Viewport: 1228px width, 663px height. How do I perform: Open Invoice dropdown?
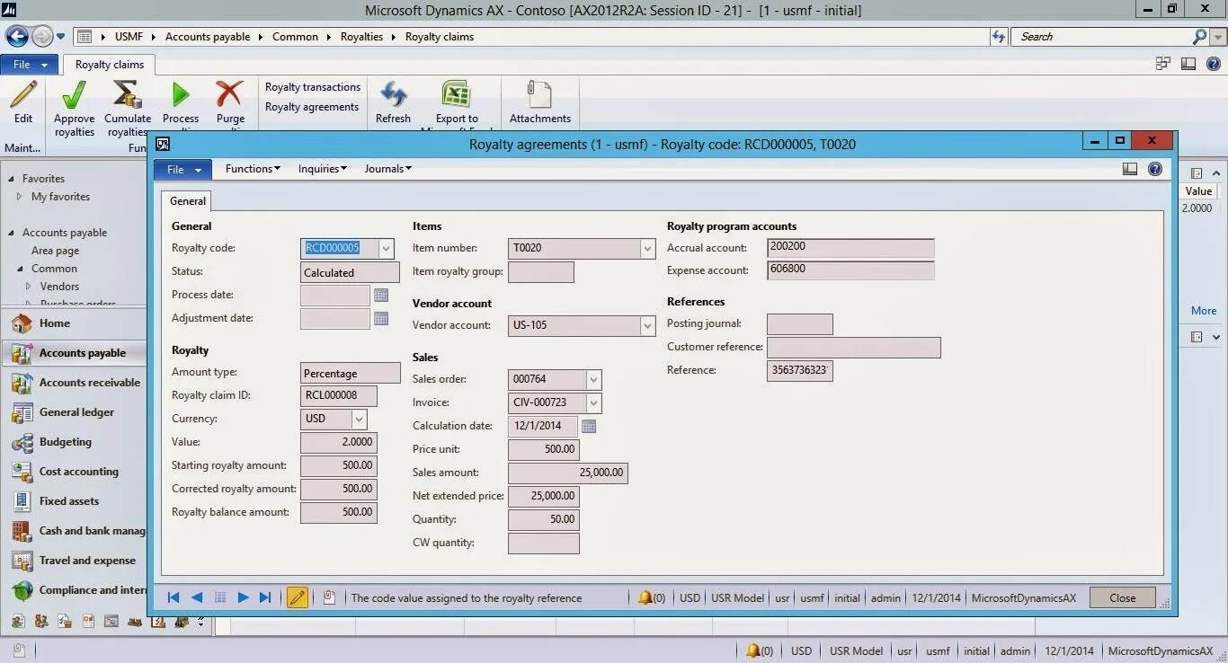593,402
